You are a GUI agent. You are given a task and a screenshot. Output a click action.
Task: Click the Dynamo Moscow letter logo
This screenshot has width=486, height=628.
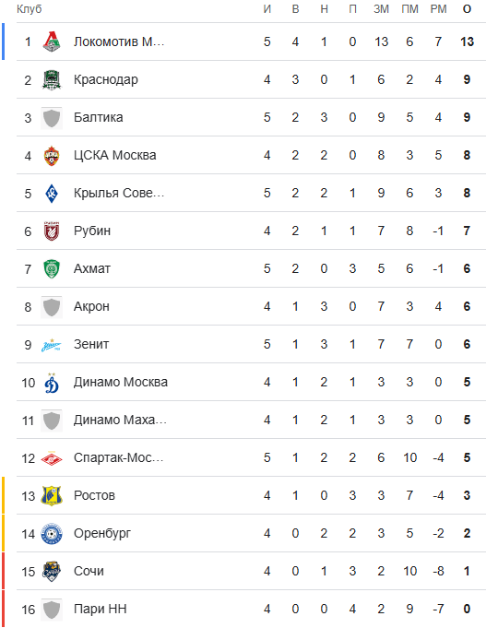52,382
